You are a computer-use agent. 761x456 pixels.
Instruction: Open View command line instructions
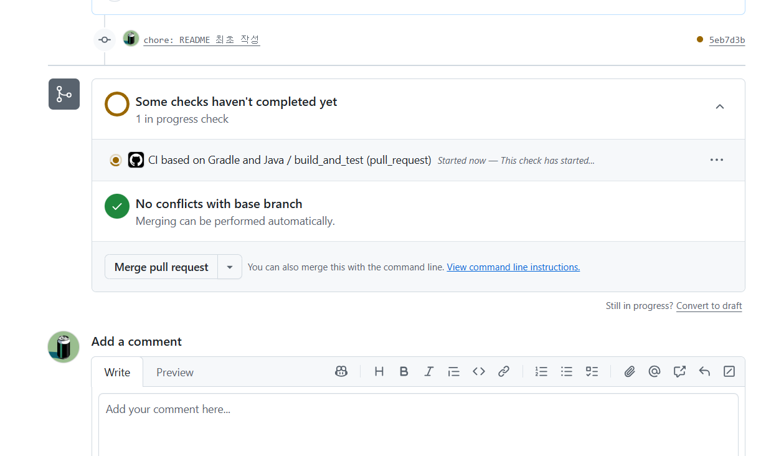click(513, 267)
